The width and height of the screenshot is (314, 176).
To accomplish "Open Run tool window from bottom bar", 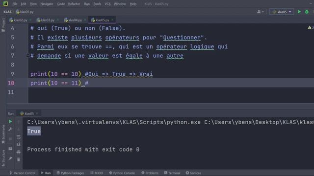I will (46, 173).
